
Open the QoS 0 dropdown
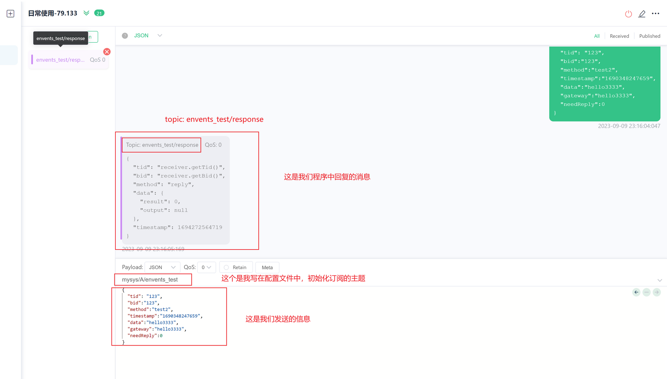click(x=206, y=268)
